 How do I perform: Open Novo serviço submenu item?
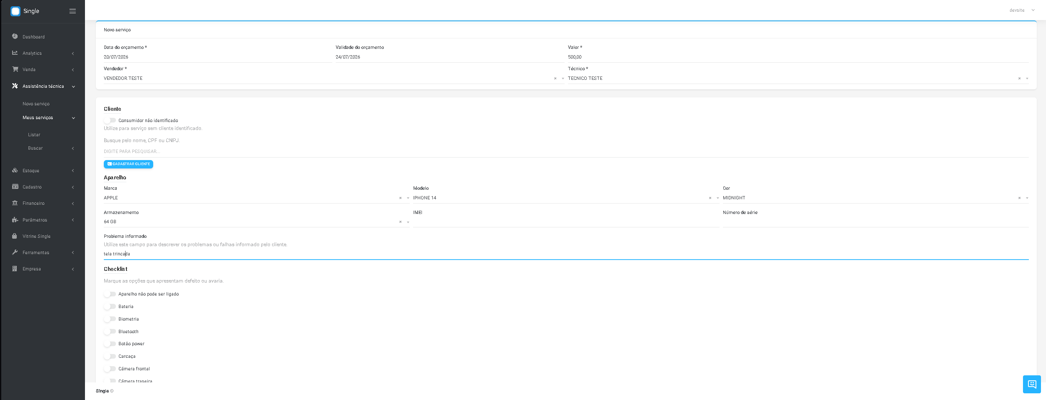[36, 104]
